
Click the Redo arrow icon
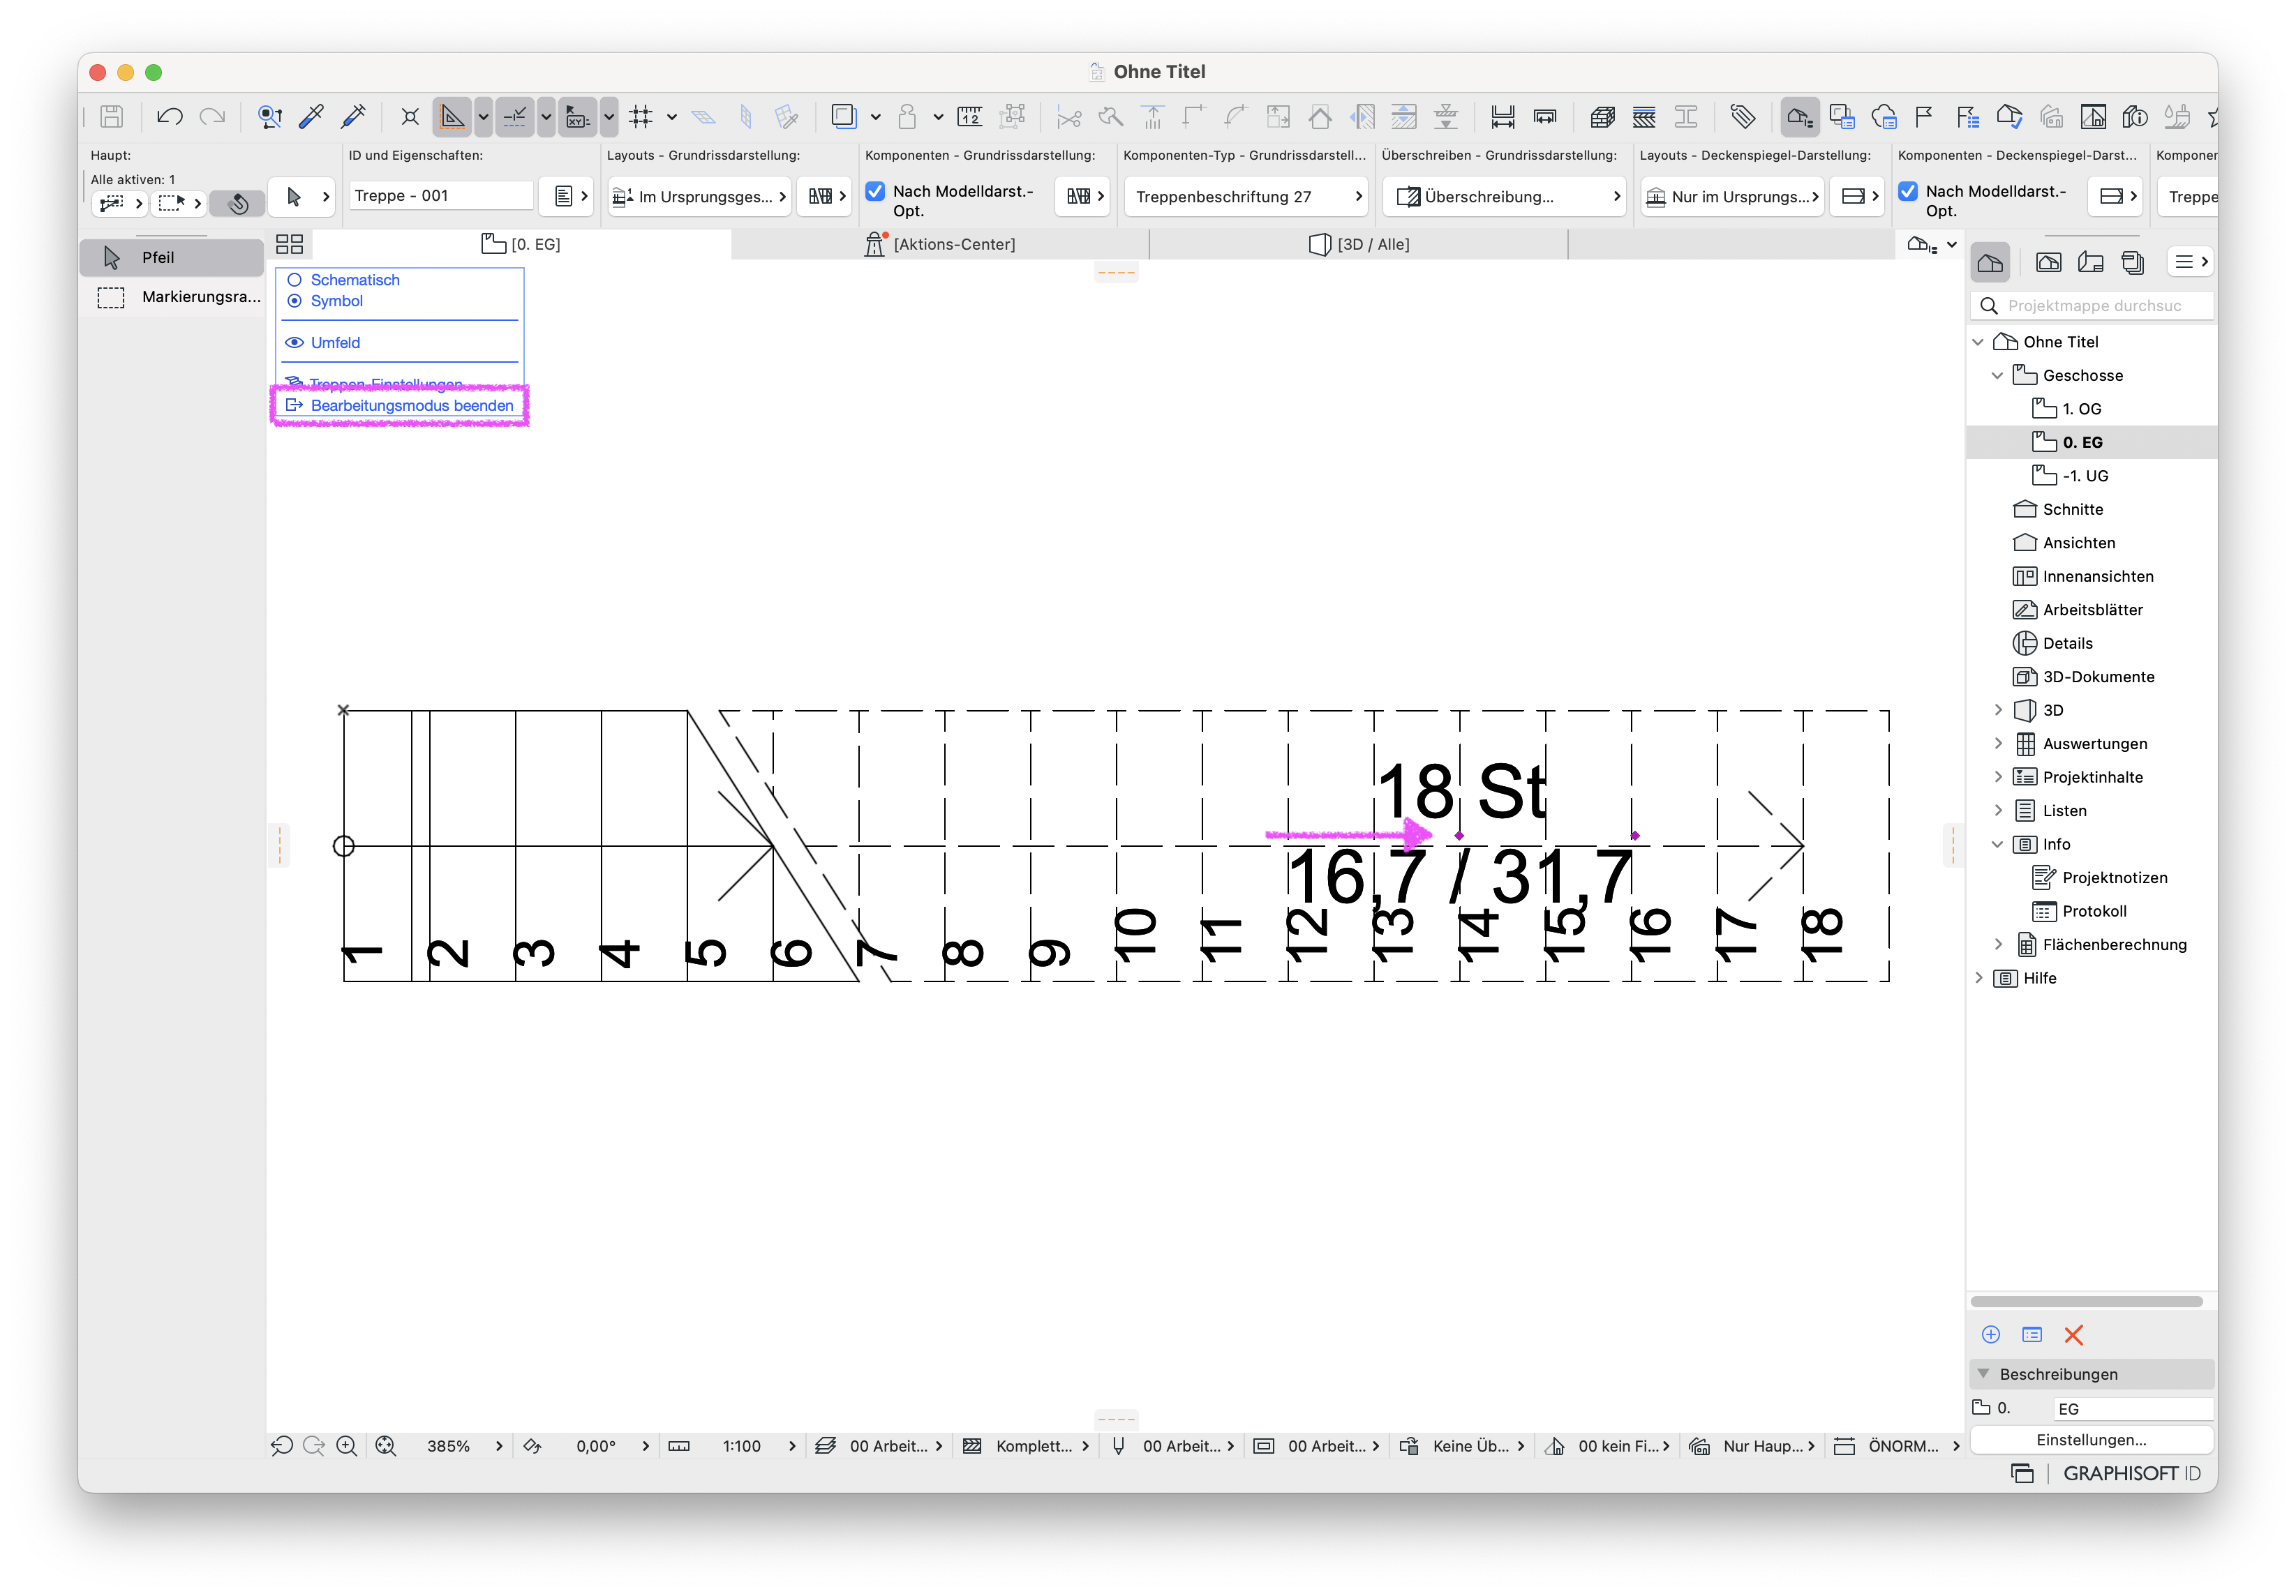[x=212, y=117]
